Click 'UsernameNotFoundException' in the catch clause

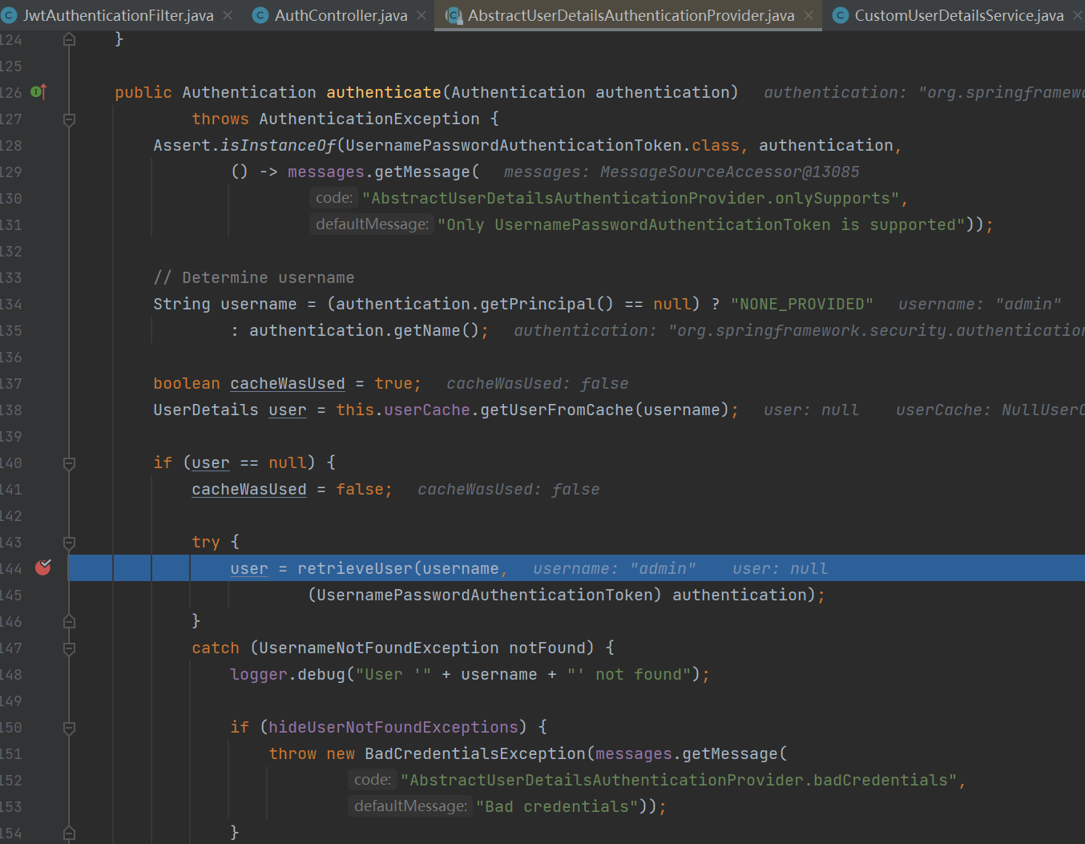click(379, 648)
